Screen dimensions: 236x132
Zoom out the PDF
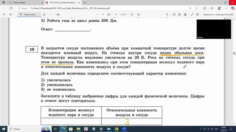[97, 15]
